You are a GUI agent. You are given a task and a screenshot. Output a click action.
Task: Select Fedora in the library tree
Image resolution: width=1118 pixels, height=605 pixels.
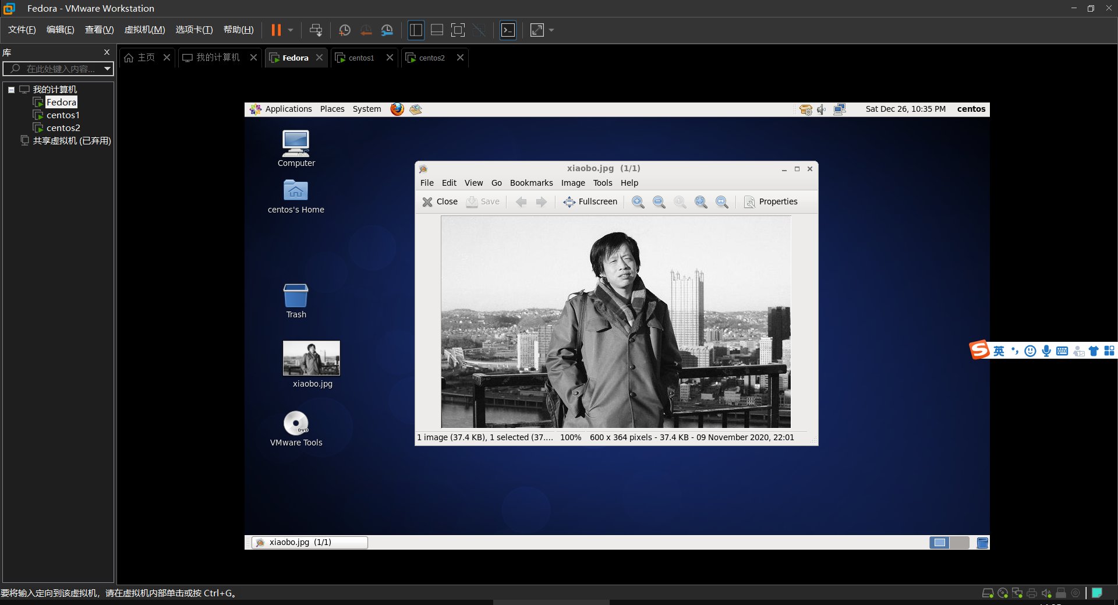[x=61, y=102]
